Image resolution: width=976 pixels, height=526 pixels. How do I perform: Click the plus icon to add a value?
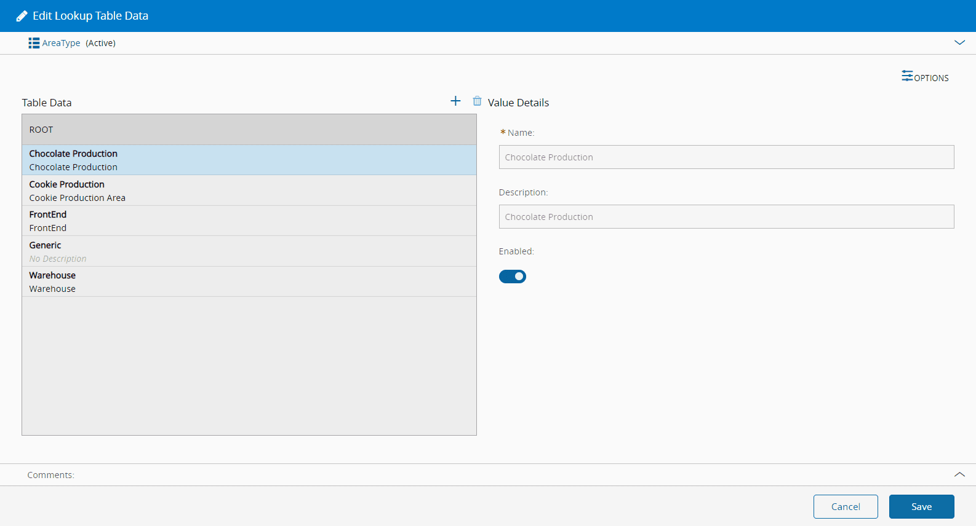(455, 101)
